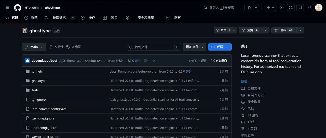Open pull requests icon in top header
The width and height of the screenshot is (326, 138).
tap(291, 8)
